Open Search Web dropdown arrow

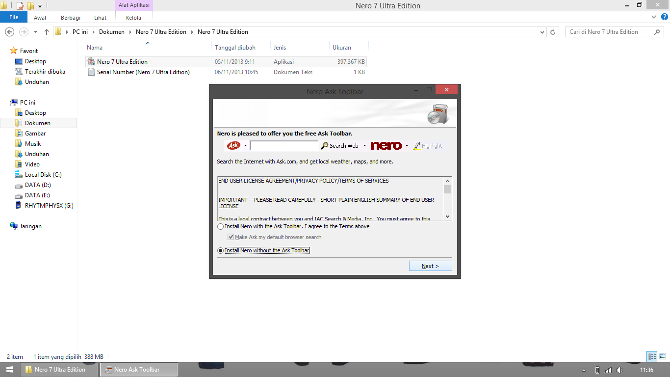(x=364, y=146)
